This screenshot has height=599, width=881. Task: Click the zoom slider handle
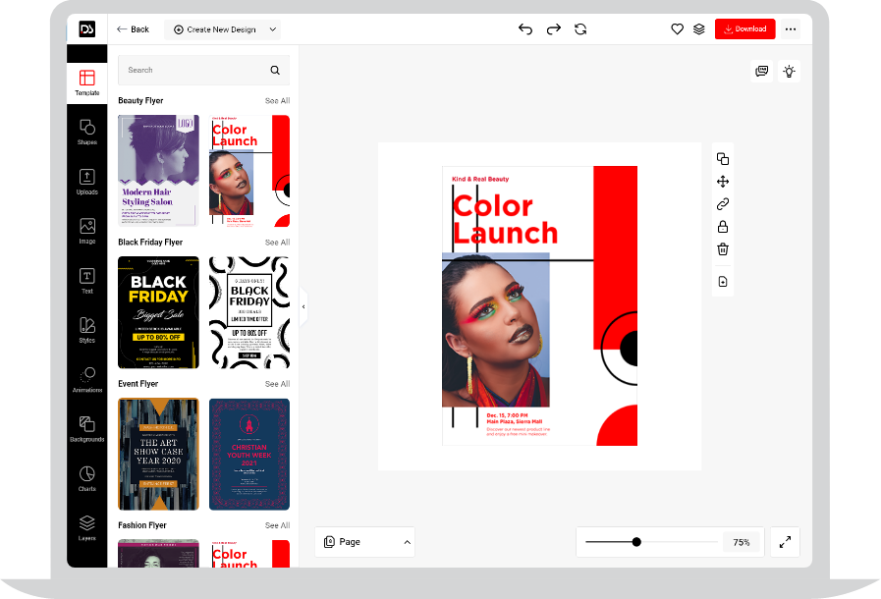[636, 542]
